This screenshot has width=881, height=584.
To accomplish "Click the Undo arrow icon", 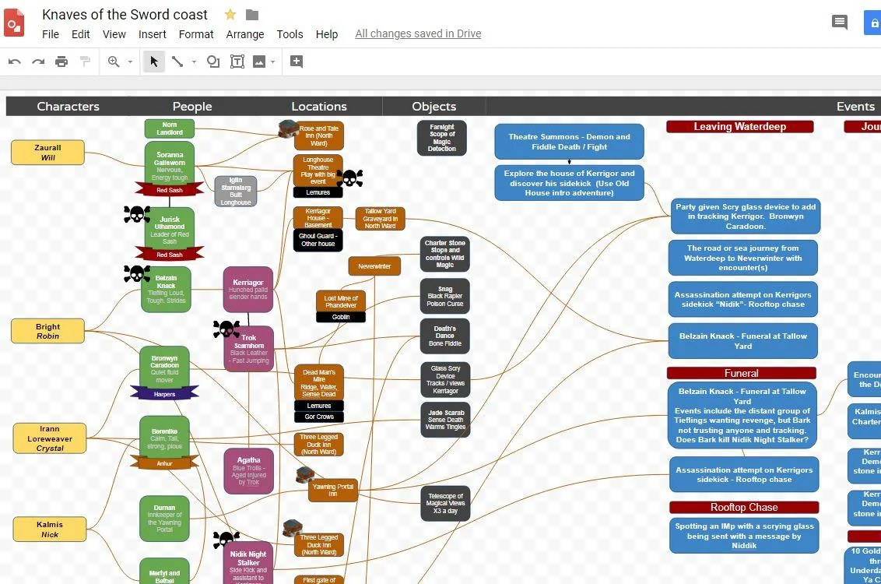I will tap(15, 62).
